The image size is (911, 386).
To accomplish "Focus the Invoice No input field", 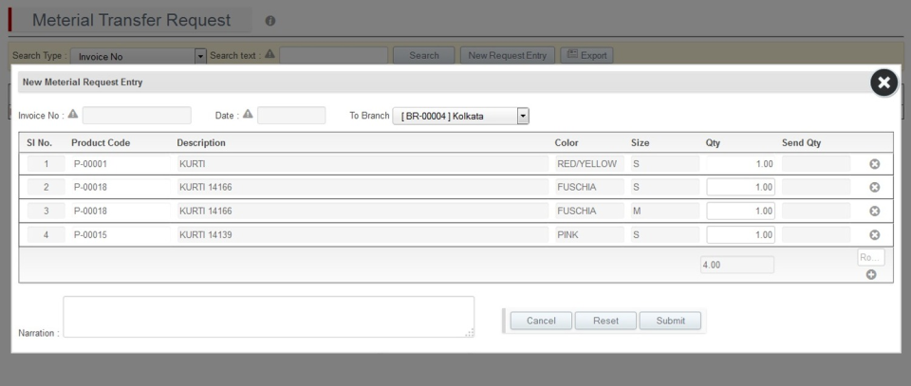I will point(137,115).
